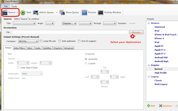The image size is (178, 111).
Task: Click the Add to Queue icon
Action: [x=36, y=12]
